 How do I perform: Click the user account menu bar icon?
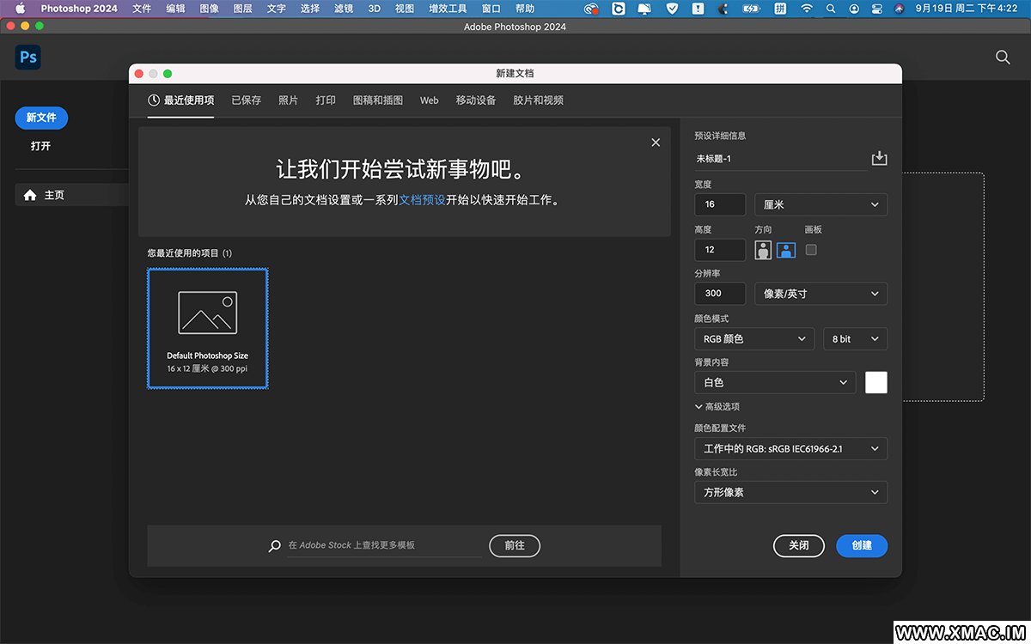click(x=854, y=9)
